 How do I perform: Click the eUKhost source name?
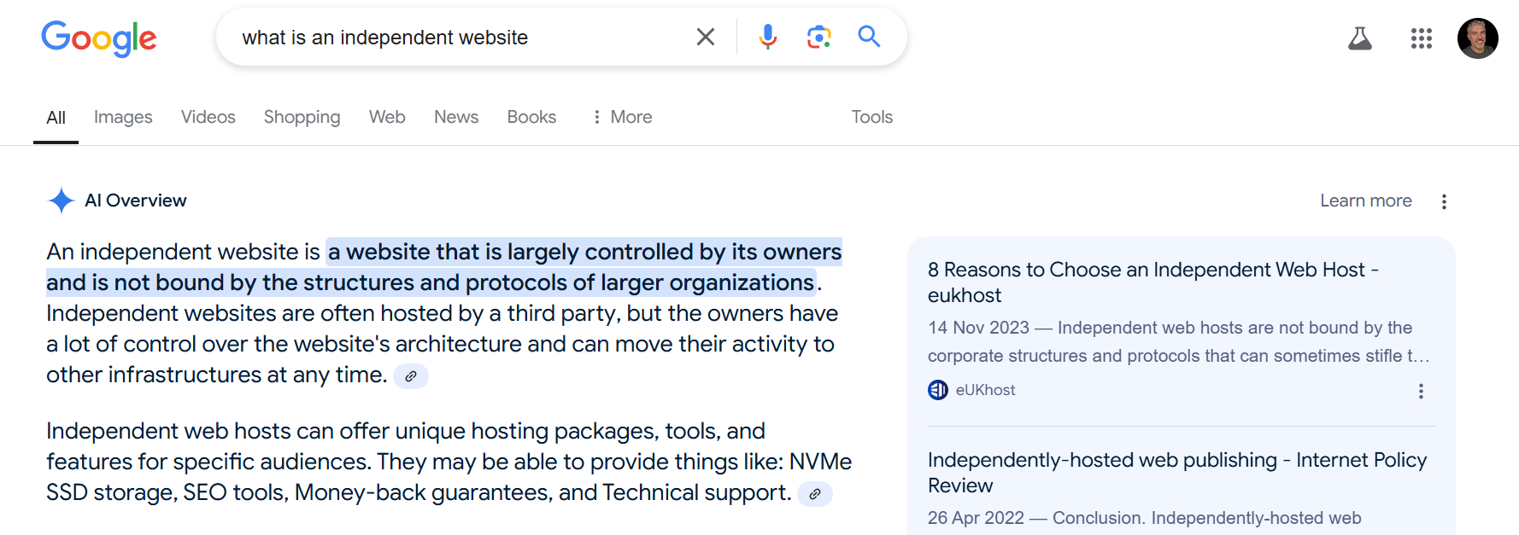[x=985, y=390]
